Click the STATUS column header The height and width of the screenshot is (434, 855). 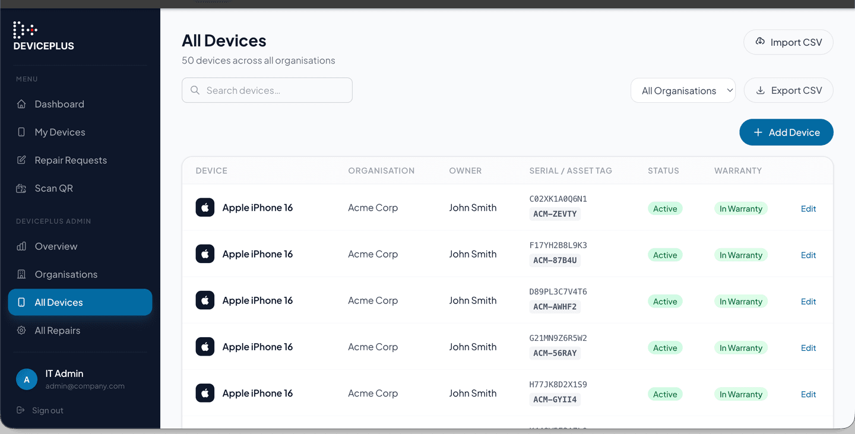click(x=663, y=170)
